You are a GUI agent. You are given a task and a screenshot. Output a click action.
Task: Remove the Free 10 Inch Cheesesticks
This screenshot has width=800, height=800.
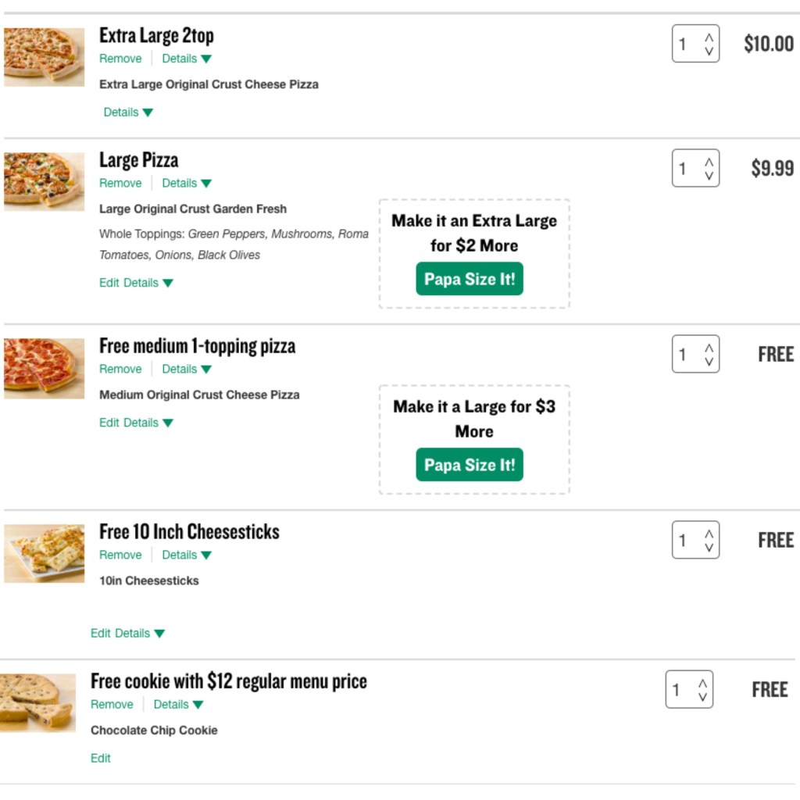120,555
